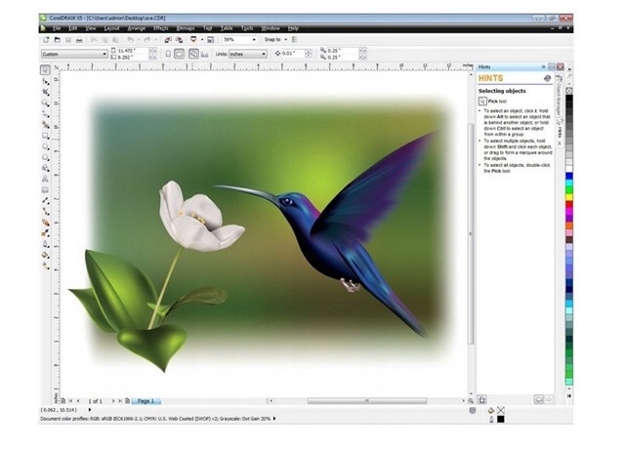
Task: Select the Color Eyedropper tool
Action: pyautogui.click(x=46, y=233)
